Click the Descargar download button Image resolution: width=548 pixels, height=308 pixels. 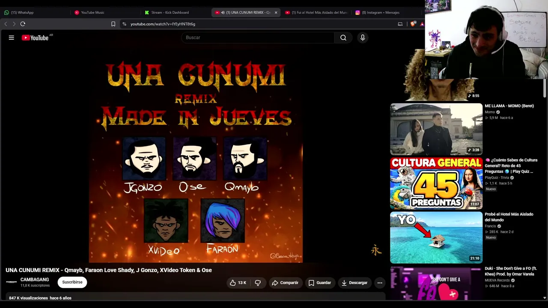354,283
